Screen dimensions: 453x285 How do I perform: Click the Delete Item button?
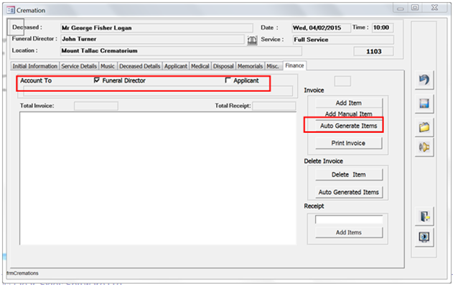click(x=349, y=174)
